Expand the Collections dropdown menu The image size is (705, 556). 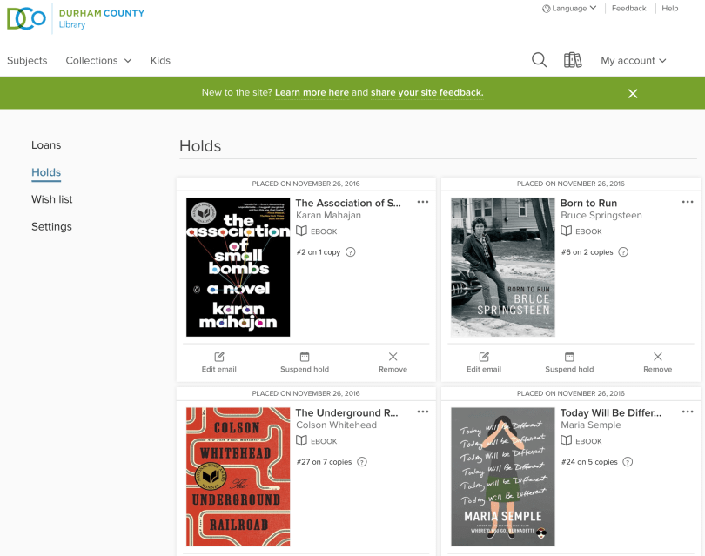click(98, 61)
